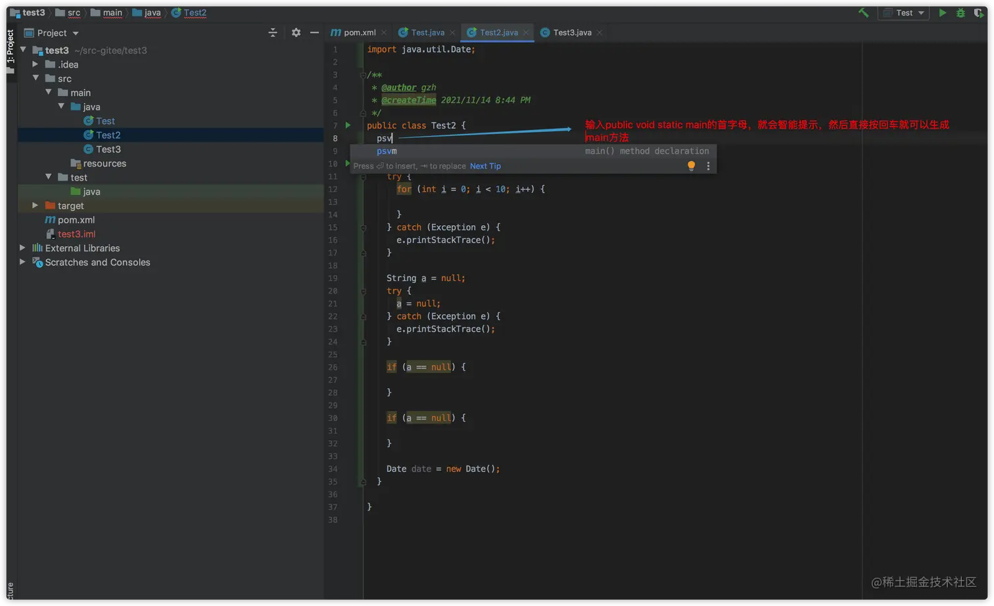Collapse the test folder
The width and height of the screenshot is (994, 606).
coord(49,177)
